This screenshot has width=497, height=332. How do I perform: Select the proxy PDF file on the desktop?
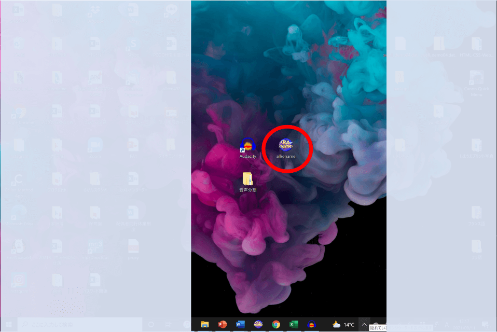pos(133,250)
